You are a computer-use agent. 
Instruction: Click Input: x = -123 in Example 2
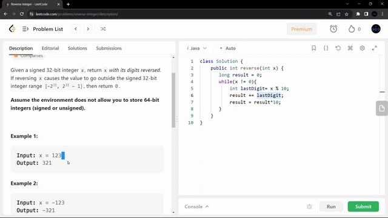tap(41, 203)
